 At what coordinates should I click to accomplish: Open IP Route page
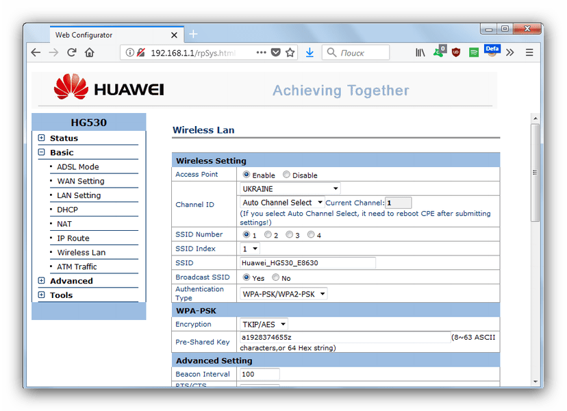(x=73, y=238)
